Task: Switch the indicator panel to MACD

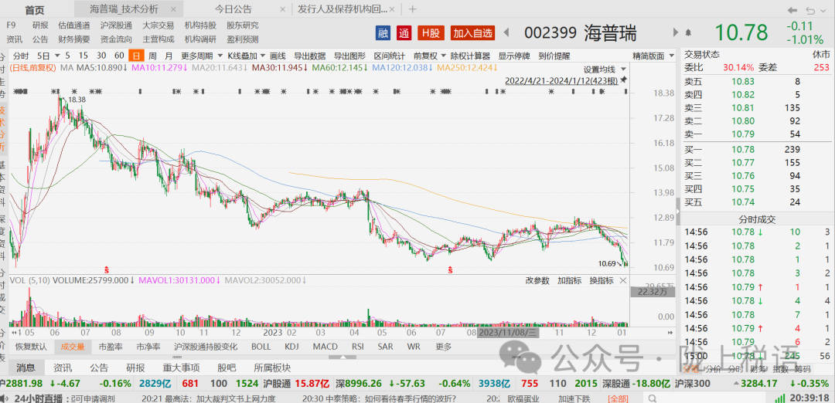Action: click(x=325, y=347)
